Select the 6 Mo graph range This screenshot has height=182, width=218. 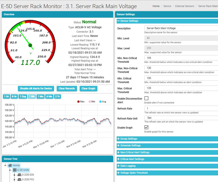point(49,96)
